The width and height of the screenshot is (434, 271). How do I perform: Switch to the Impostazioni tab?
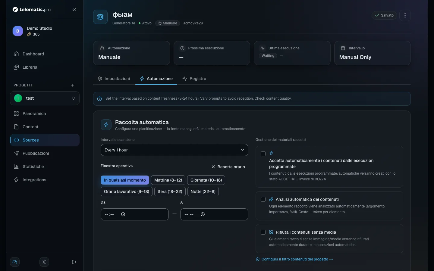pyautogui.click(x=114, y=79)
